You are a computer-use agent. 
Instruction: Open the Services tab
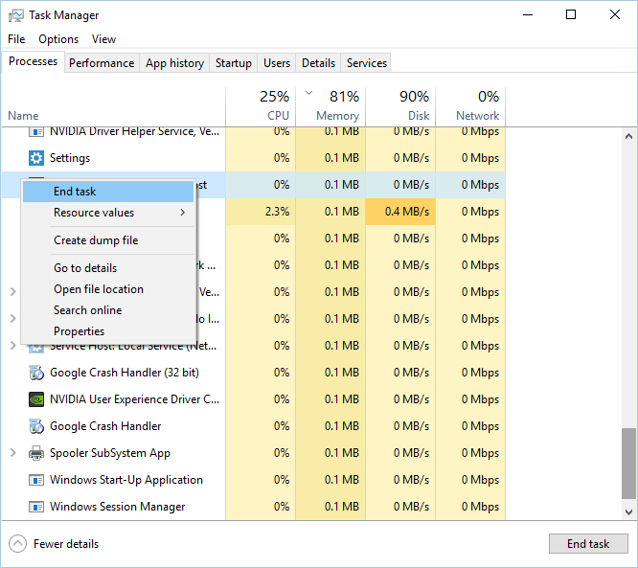coord(367,63)
